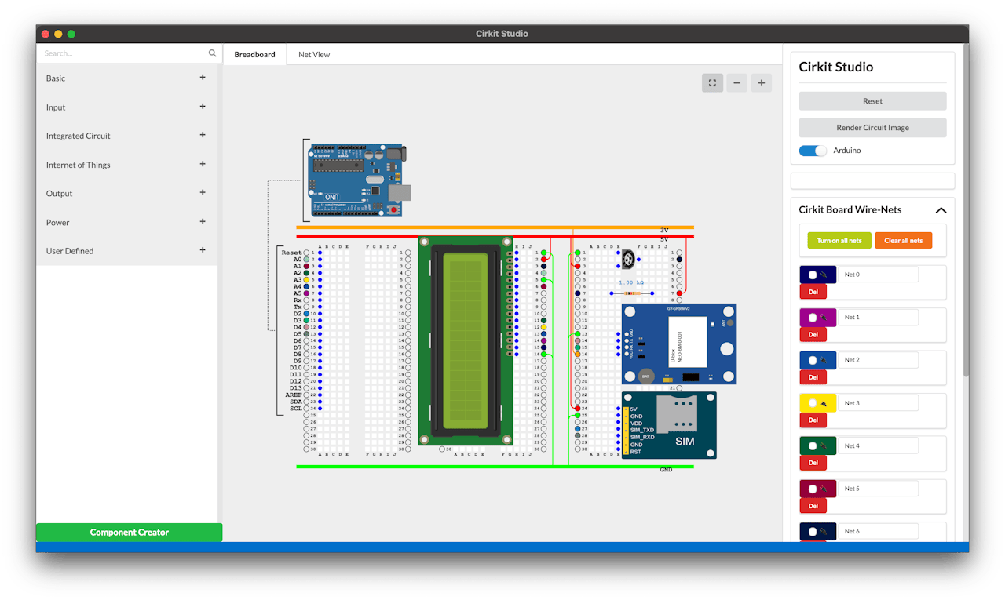
Task: Click the fit-to-screen icon above the canvas
Action: click(x=712, y=82)
